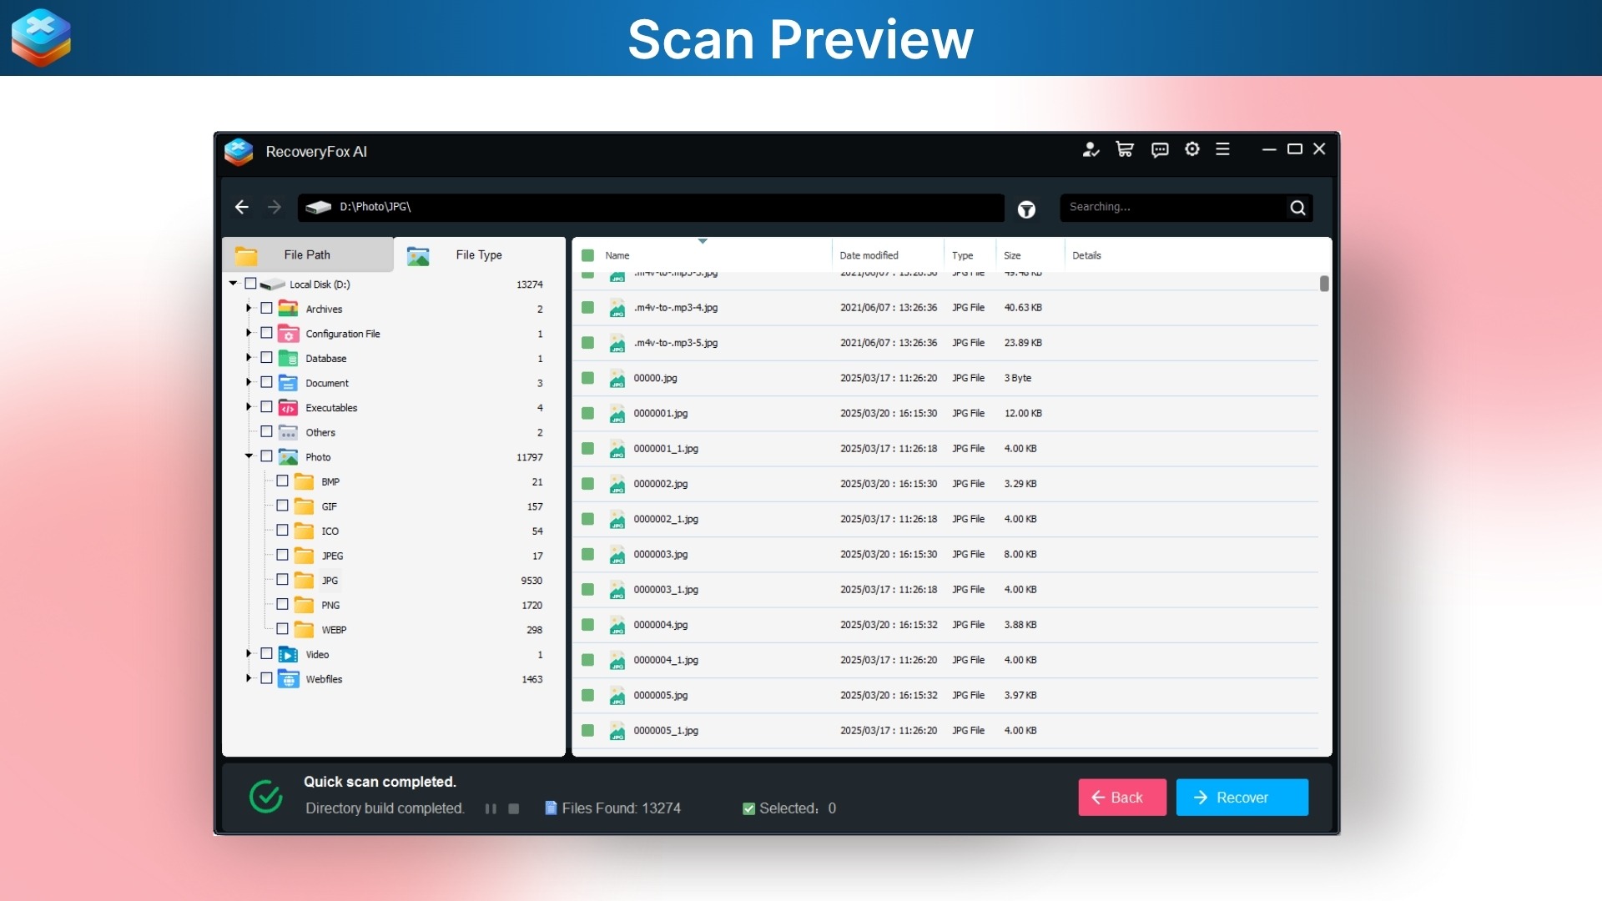Click the search magnifier icon
Image resolution: width=1602 pixels, height=901 pixels.
pyautogui.click(x=1297, y=208)
